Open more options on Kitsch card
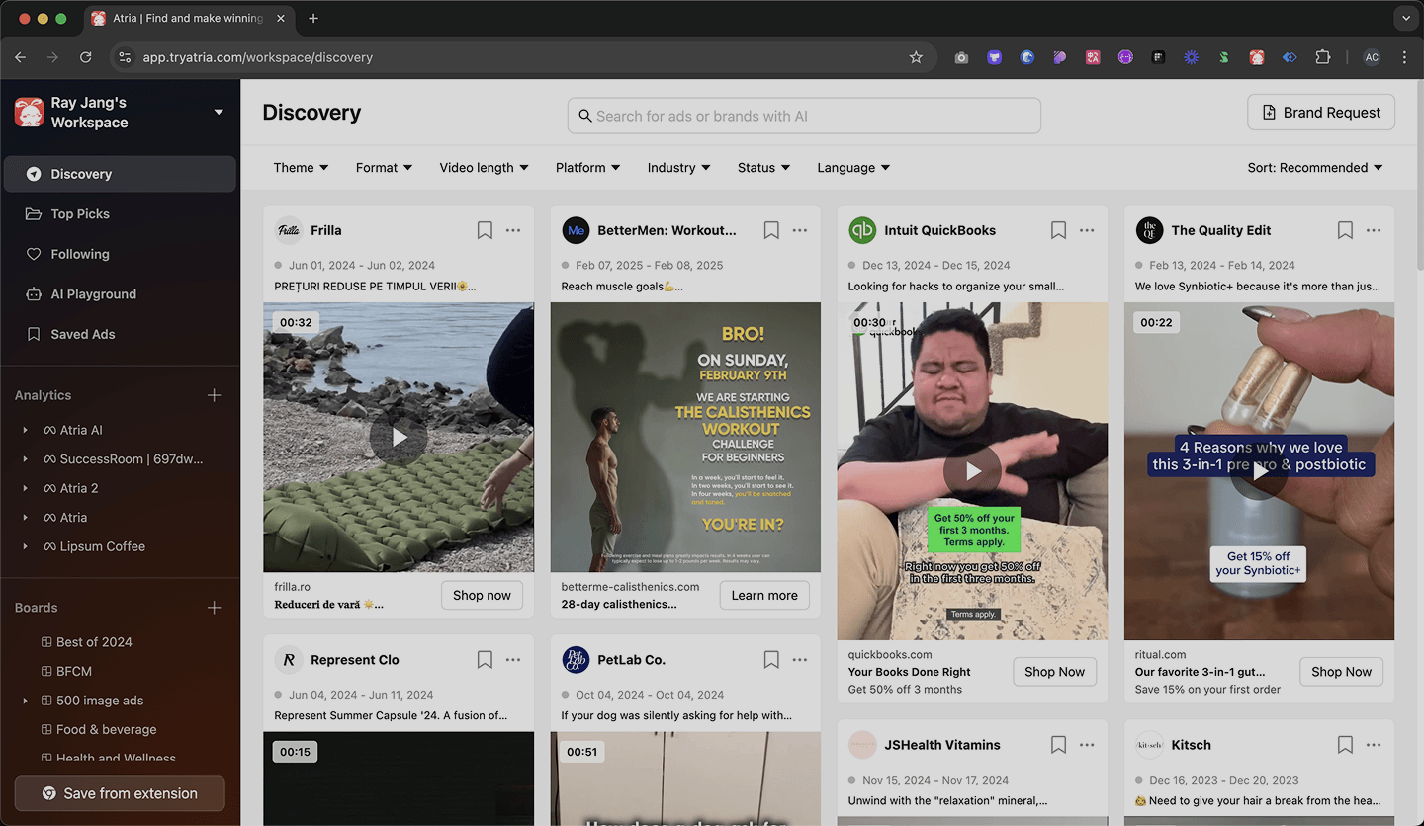The image size is (1424, 826). pos(1374,745)
